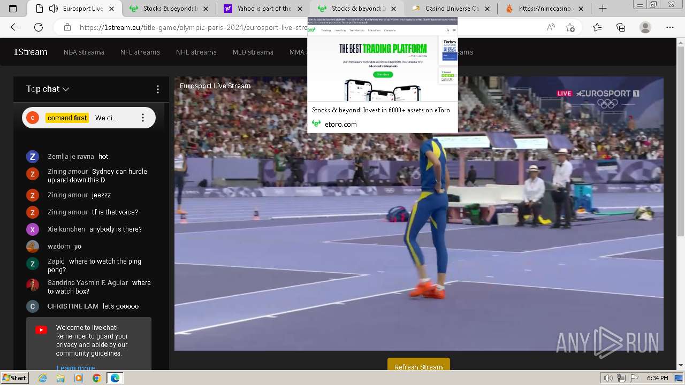Open NFL streams menu
Screen dimensions: 685x385
point(140,52)
